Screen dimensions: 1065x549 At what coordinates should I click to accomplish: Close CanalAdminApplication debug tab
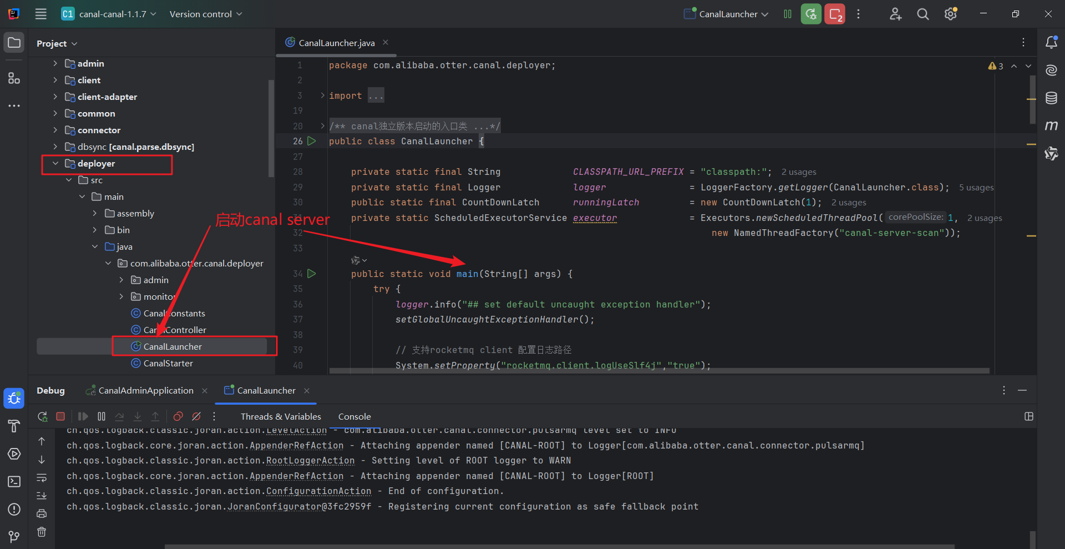tap(205, 391)
